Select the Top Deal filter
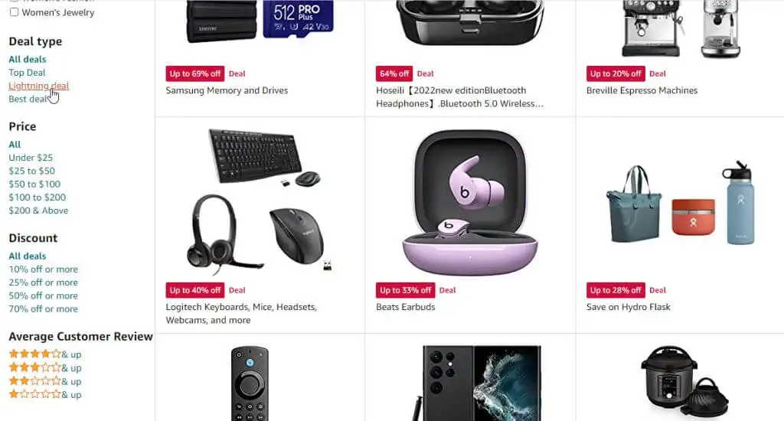This screenshot has height=421, width=784. click(27, 73)
